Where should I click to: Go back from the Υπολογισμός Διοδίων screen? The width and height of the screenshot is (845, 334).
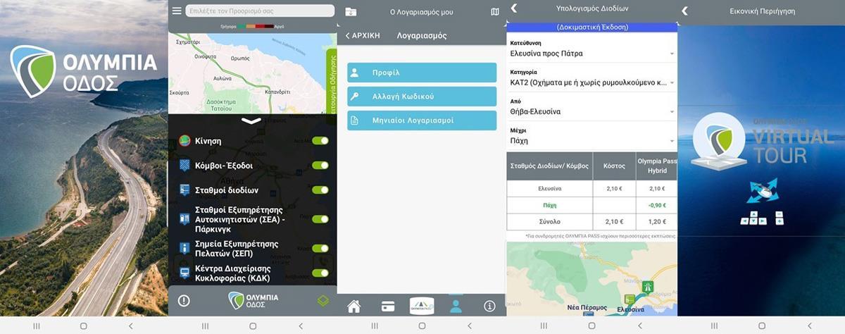(514, 9)
